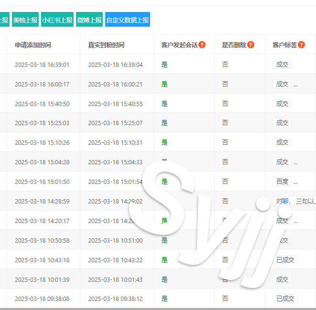Select arrival time 2025-03-18 15:04:33
This screenshot has height=310, width=316.
tap(115, 162)
